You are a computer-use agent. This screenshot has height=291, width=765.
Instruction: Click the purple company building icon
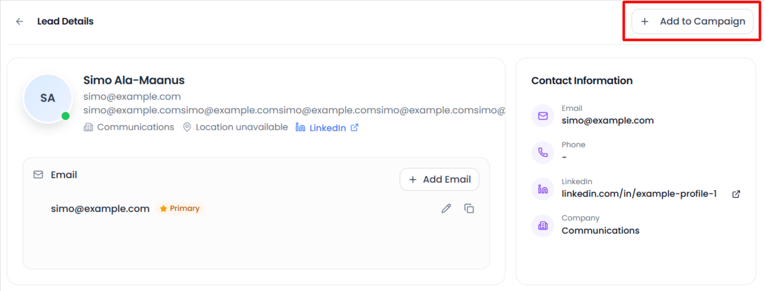coord(543,226)
